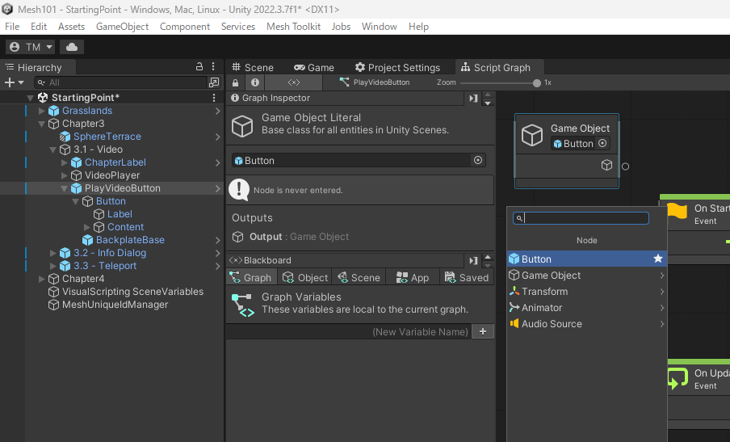The width and height of the screenshot is (730, 442).
Task: Toggle the Blackboard variables button in toolbar
Action: tap(294, 82)
